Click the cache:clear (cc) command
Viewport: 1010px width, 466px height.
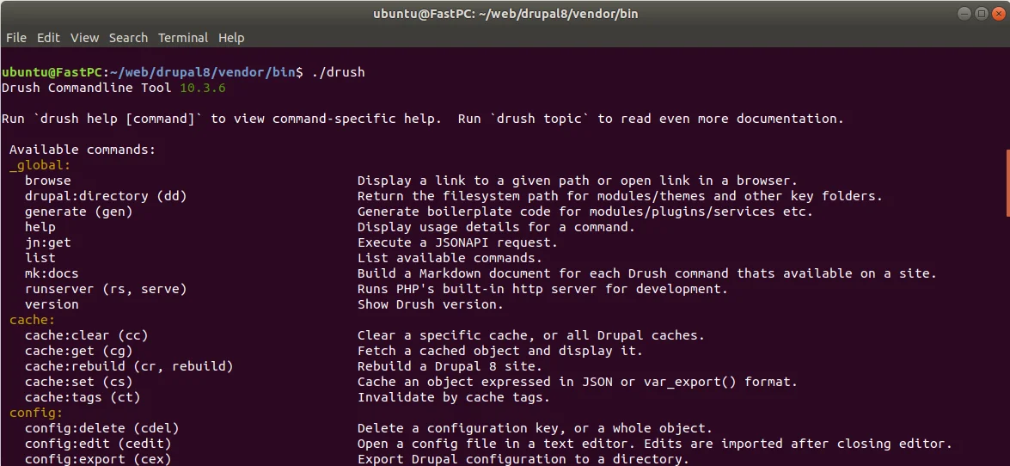click(x=86, y=335)
